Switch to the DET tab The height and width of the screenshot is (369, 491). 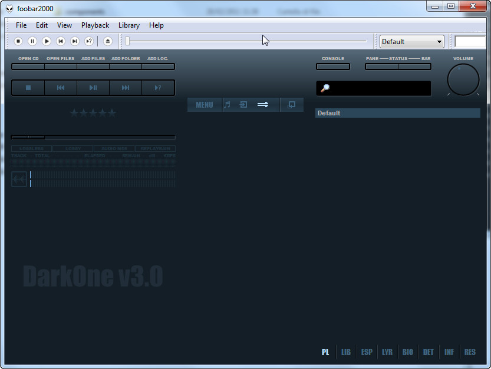pos(429,352)
